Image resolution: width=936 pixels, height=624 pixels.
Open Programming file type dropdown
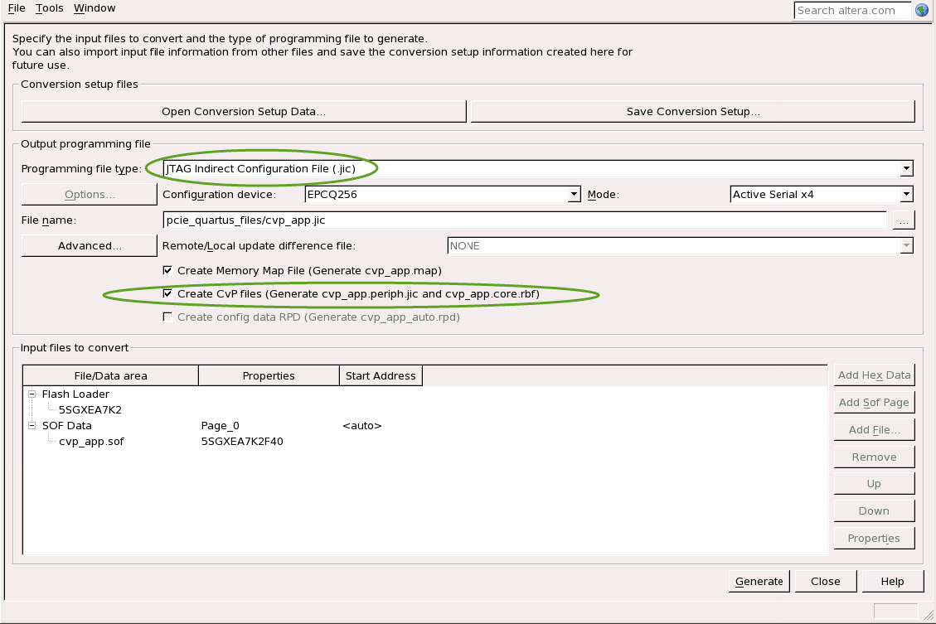coord(906,169)
